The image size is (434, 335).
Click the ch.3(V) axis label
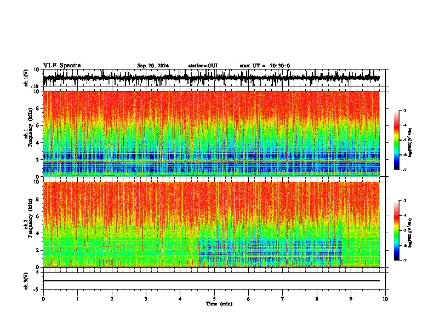[26, 281]
